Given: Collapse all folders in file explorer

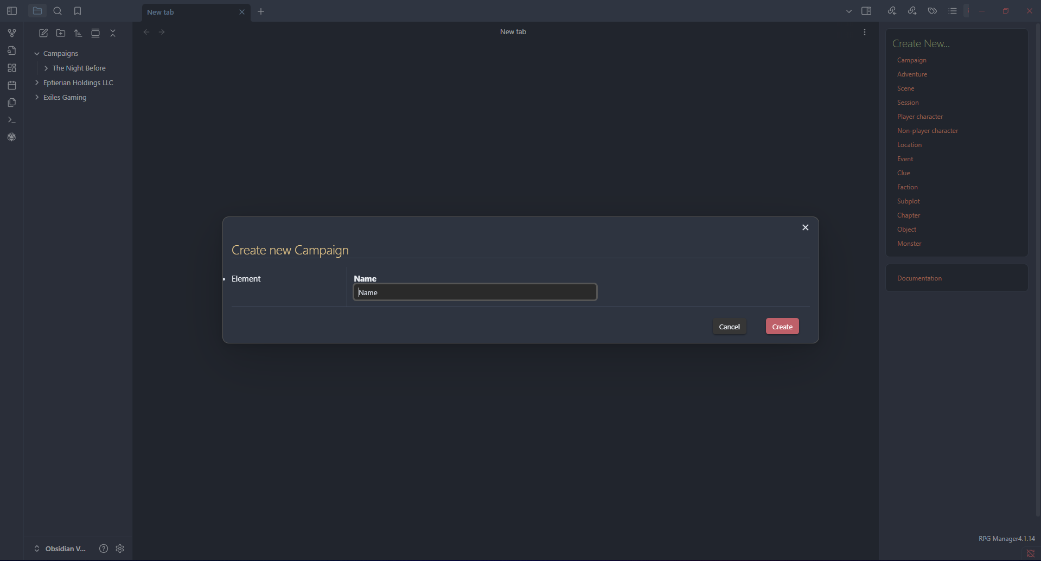Looking at the screenshot, I should coord(113,33).
